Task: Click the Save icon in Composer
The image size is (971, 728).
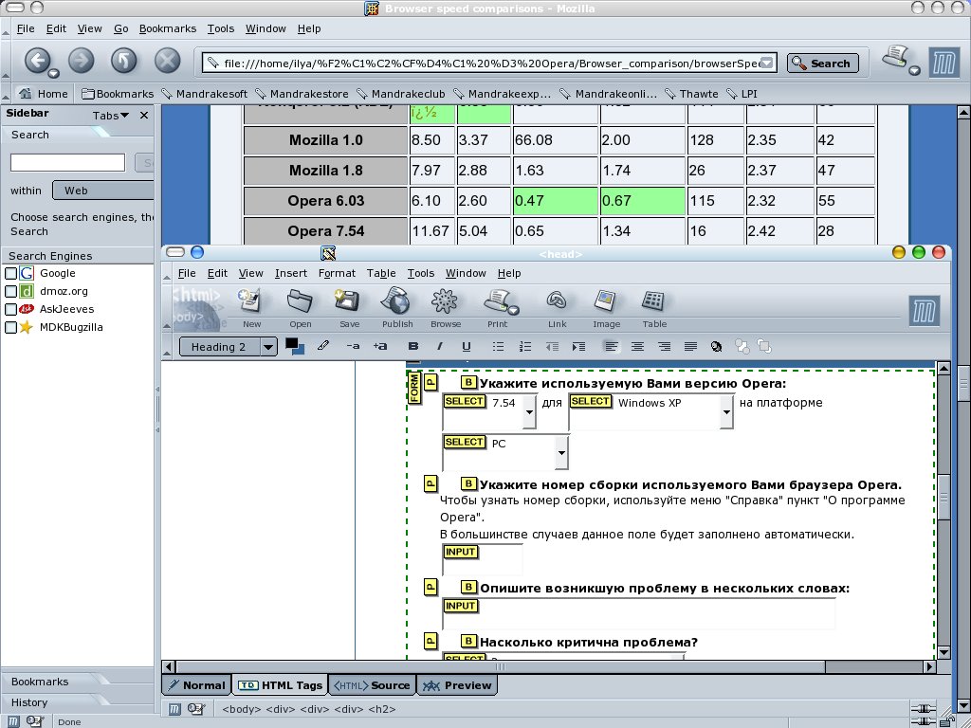Action: [348, 304]
